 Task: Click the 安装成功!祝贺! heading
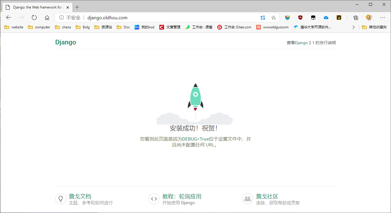pos(194,128)
